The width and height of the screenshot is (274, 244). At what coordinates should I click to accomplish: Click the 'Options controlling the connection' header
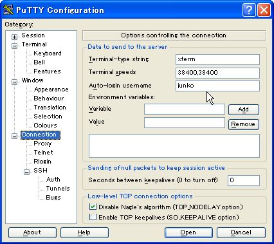174,35
